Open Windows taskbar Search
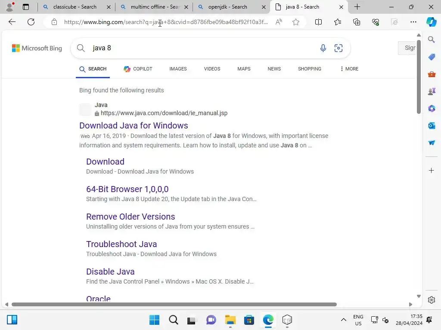441x330 pixels. point(174,320)
